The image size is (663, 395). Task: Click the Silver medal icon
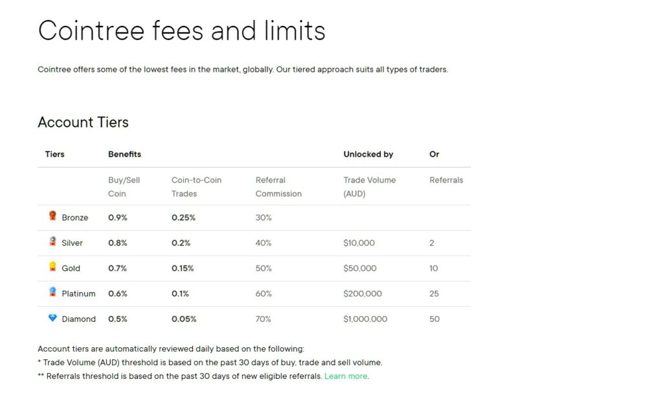(52, 242)
